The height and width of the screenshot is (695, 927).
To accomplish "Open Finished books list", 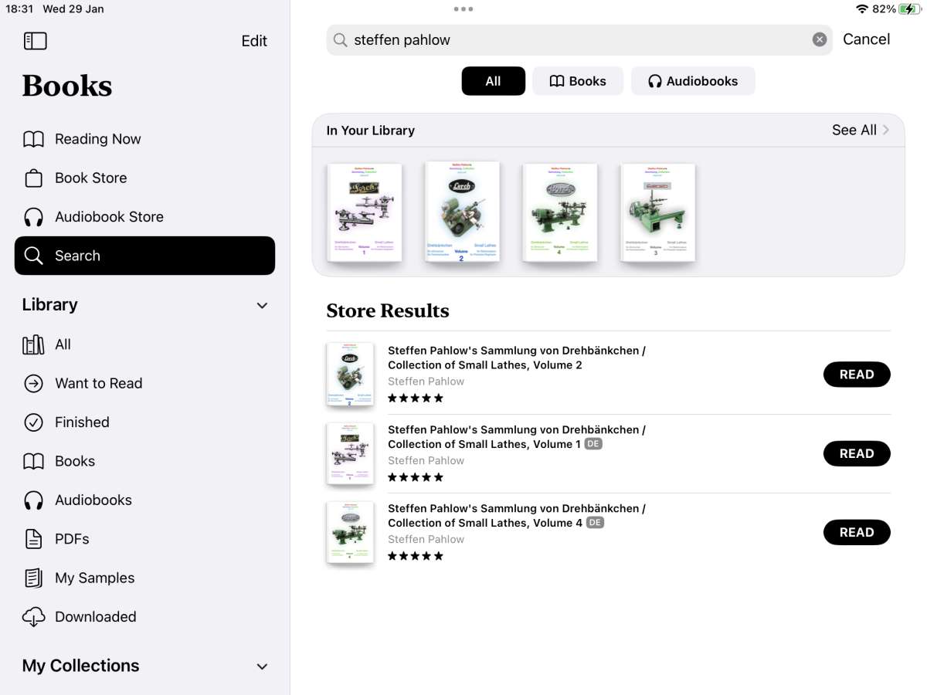I will point(144,422).
